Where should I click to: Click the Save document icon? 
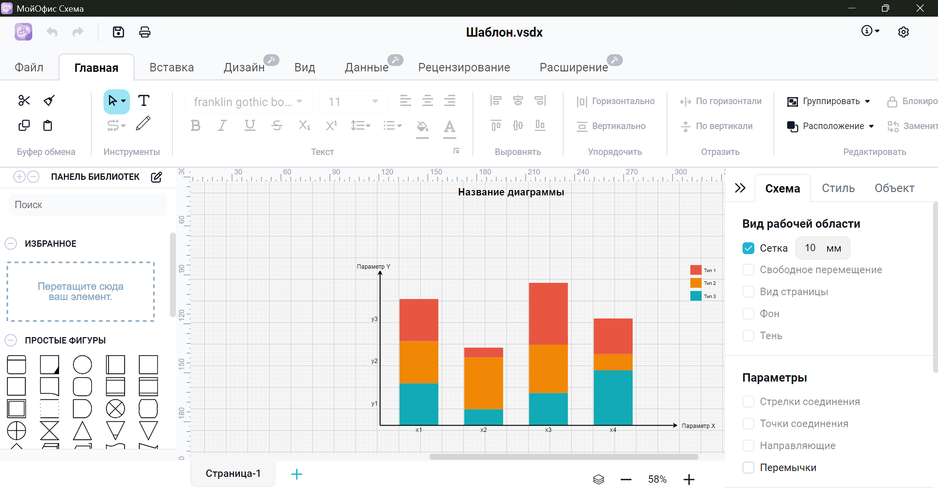pos(118,32)
